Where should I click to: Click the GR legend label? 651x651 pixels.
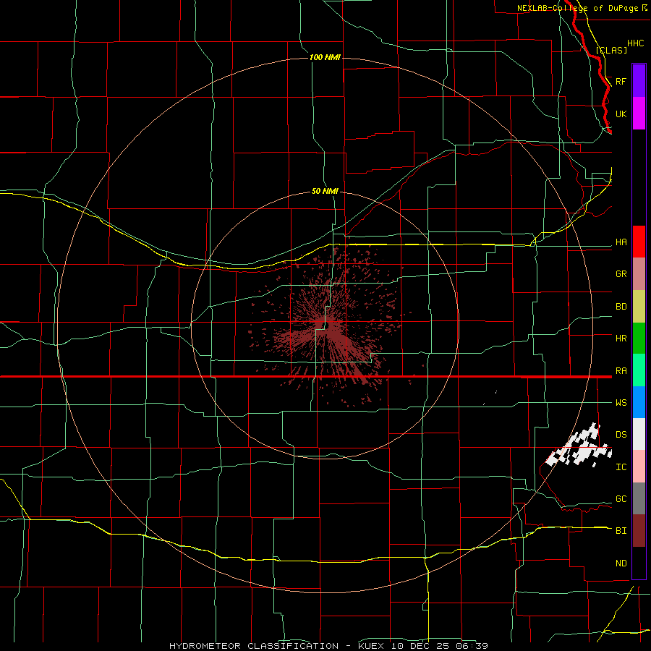tap(621, 274)
